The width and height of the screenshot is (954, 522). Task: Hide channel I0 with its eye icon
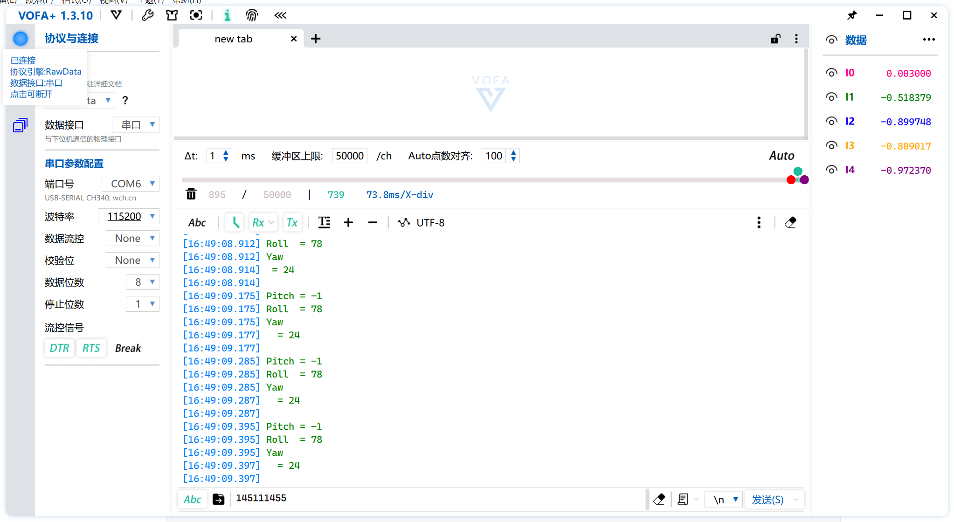tap(831, 73)
